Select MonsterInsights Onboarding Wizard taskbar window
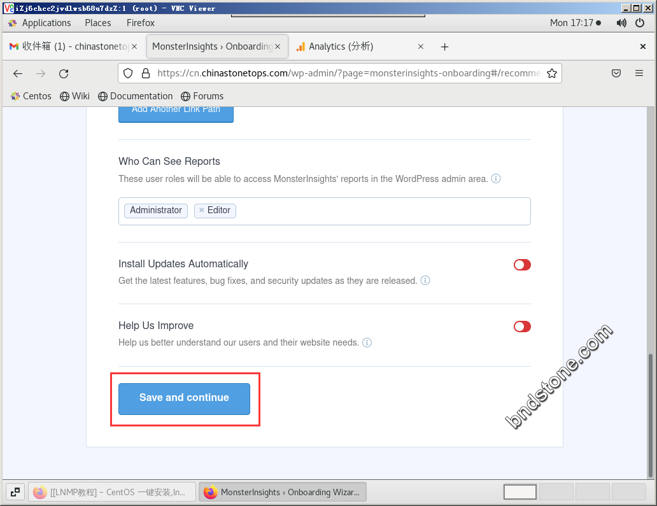The height and width of the screenshot is (506, 657). [283, 492]
